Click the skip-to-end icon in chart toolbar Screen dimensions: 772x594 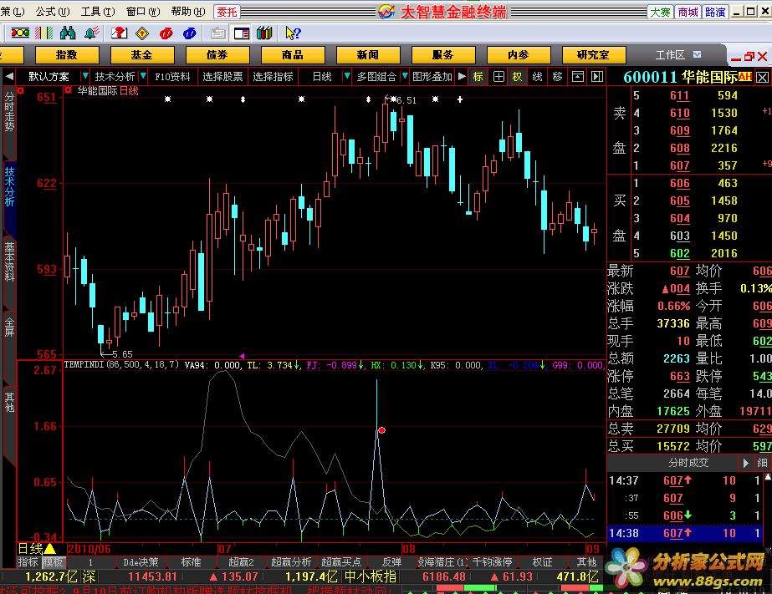[597, 77]
